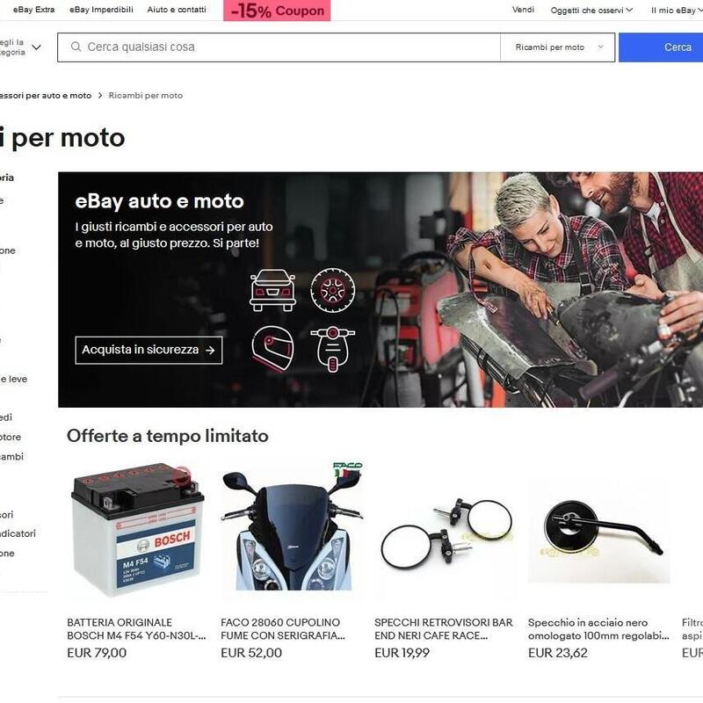703x703 pixels.
Task: Click the -15% Coupon banner
Action: pos(277,11)
